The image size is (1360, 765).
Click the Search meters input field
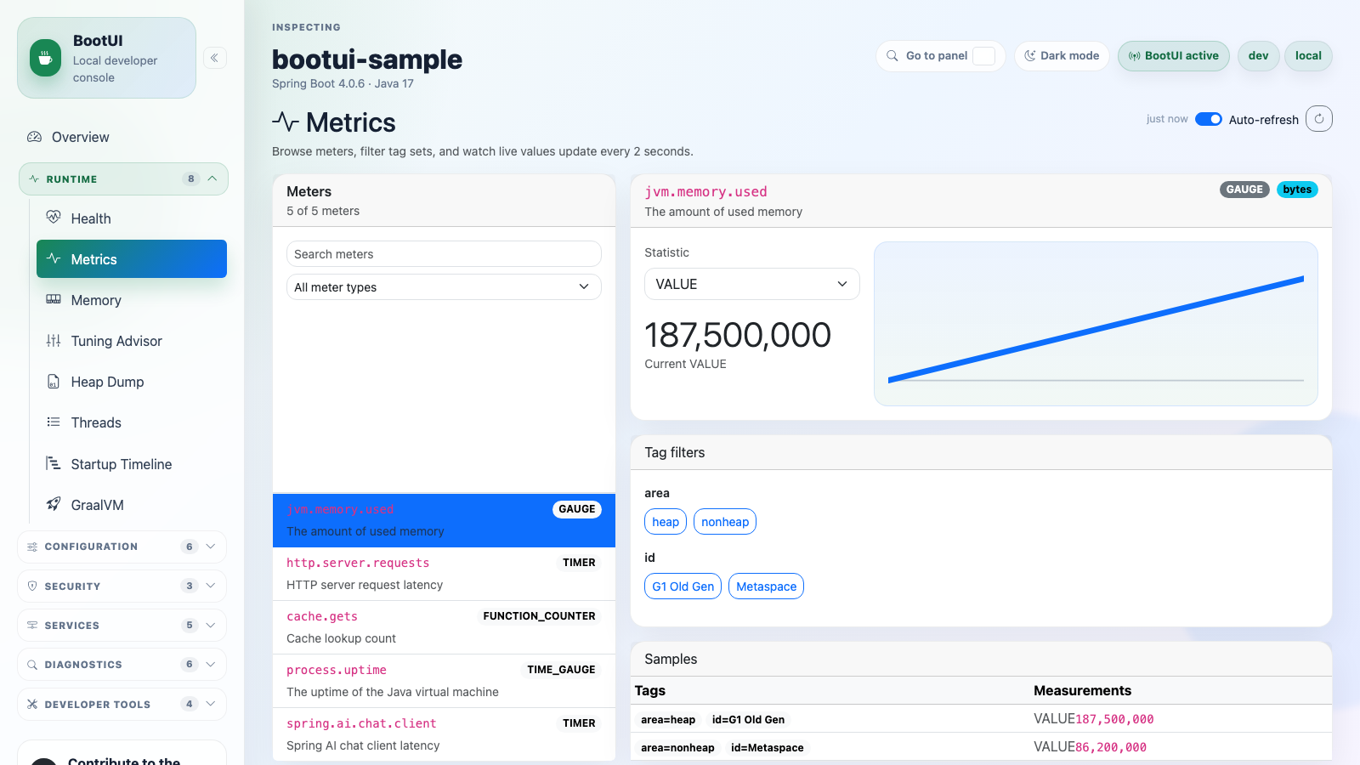tap(444, 254)
